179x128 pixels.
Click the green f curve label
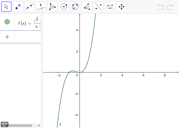(60, 125)
